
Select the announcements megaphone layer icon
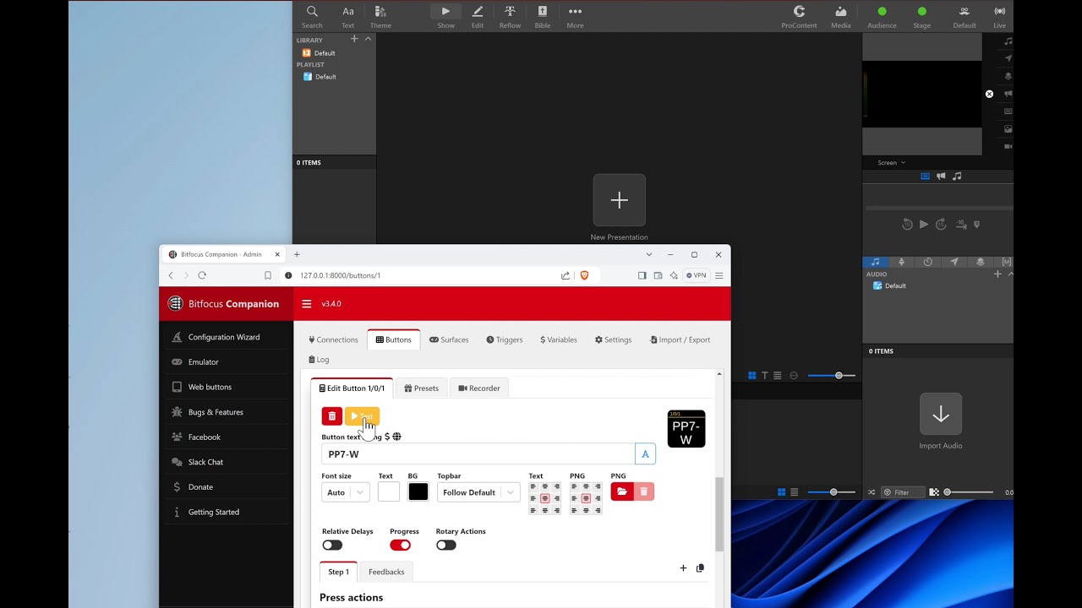point(941,176)
